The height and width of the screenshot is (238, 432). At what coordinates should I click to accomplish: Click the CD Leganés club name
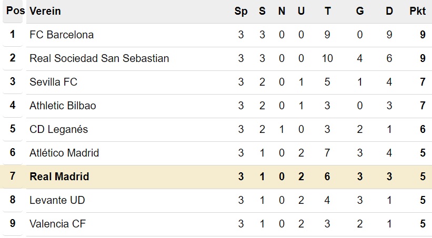(59, 129)
